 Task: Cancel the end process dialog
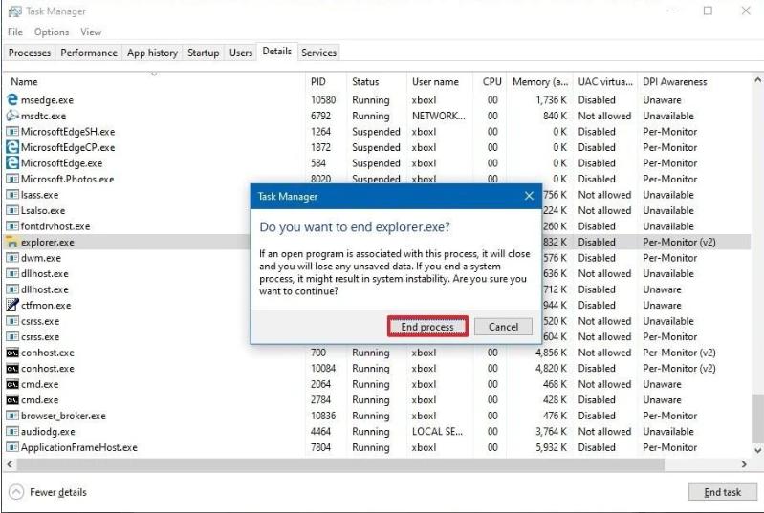503,327
